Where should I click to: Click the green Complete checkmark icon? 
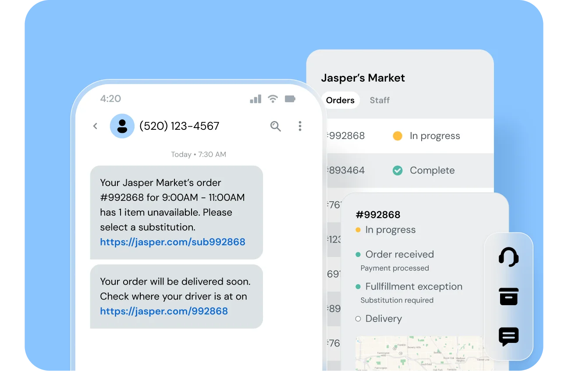[x=398, y=171]
